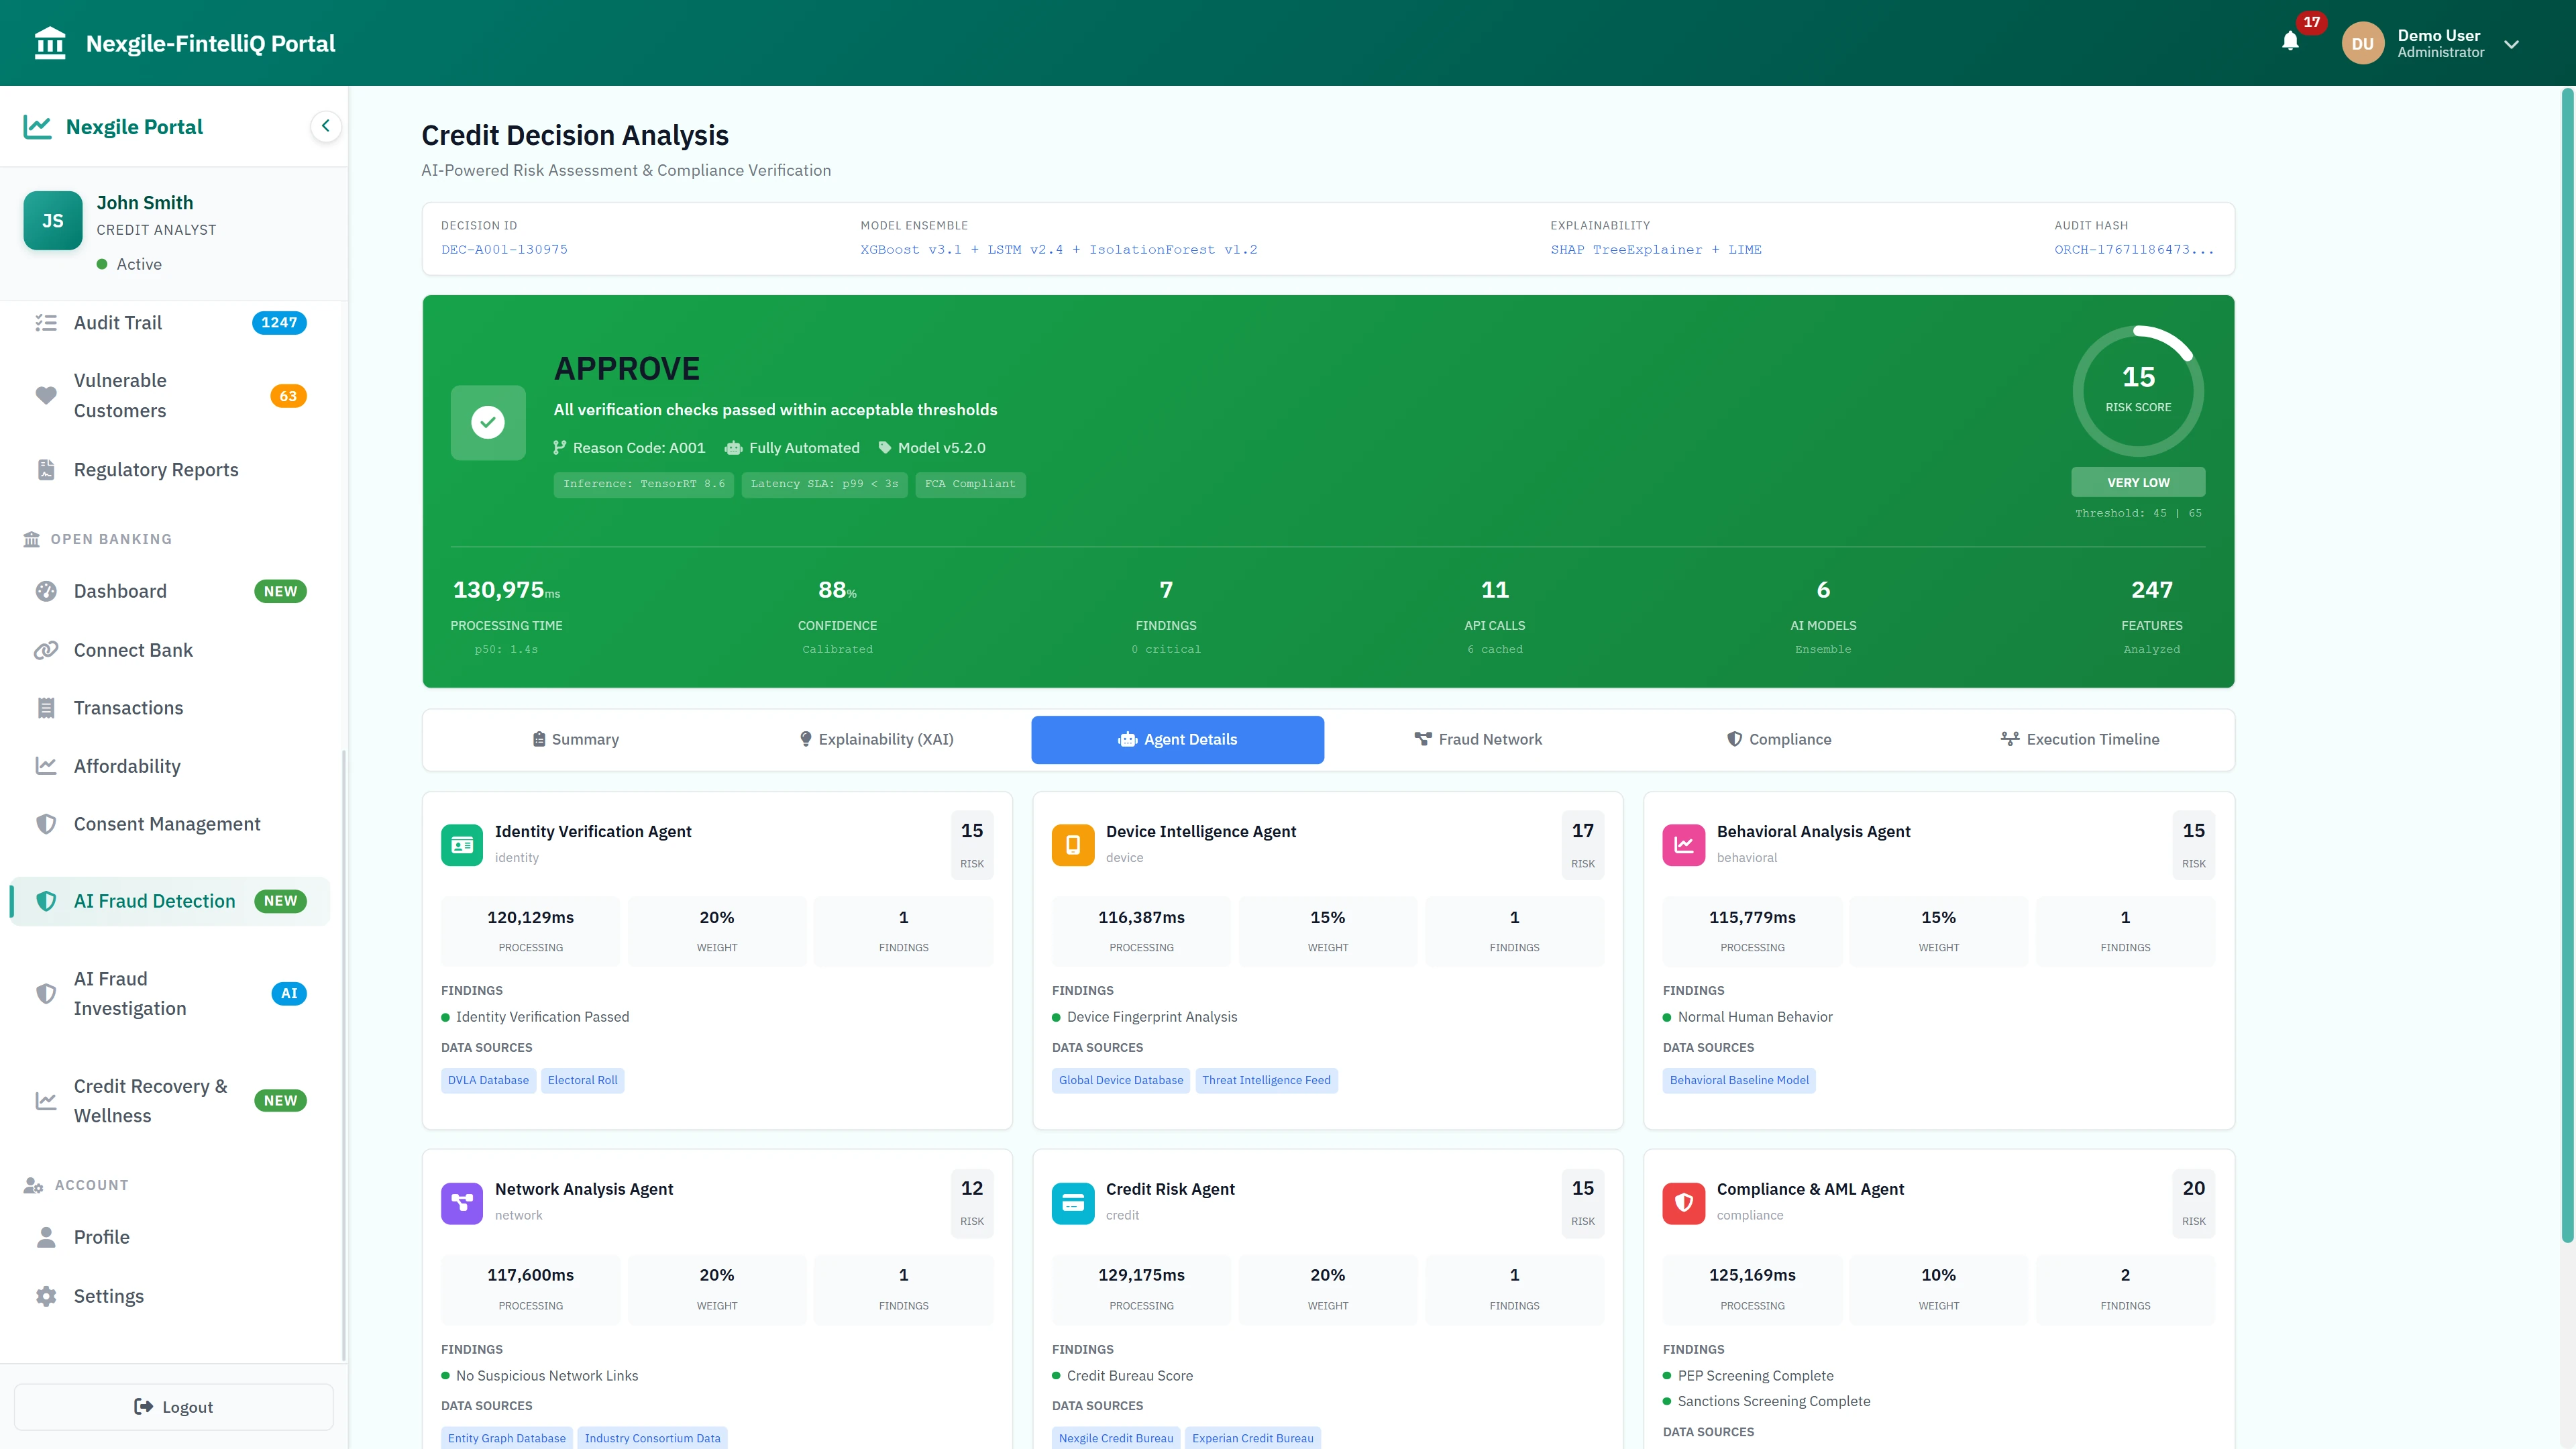
Task: Open Consent Management
Action: tap(166, 823)
